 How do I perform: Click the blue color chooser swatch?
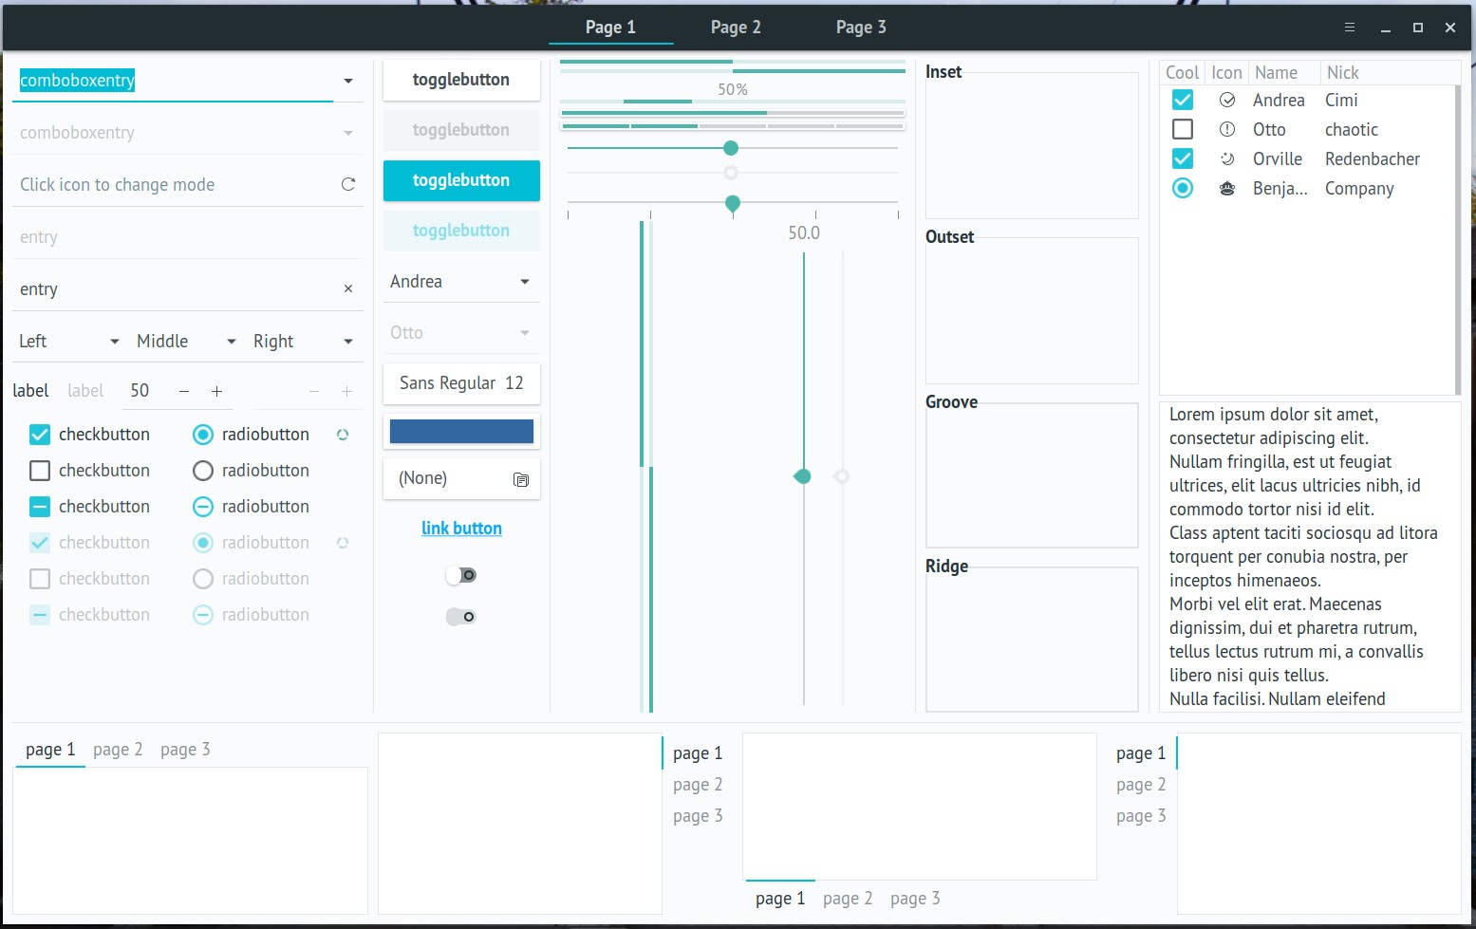(461, 432)
